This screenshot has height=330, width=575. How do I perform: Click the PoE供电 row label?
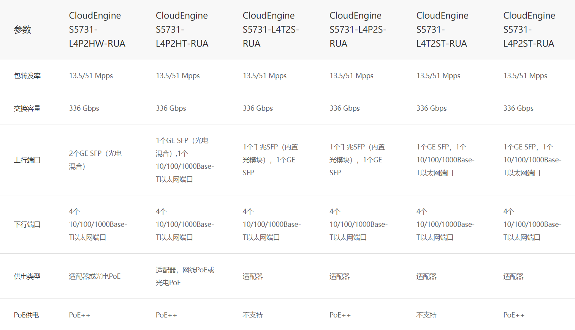26,315
